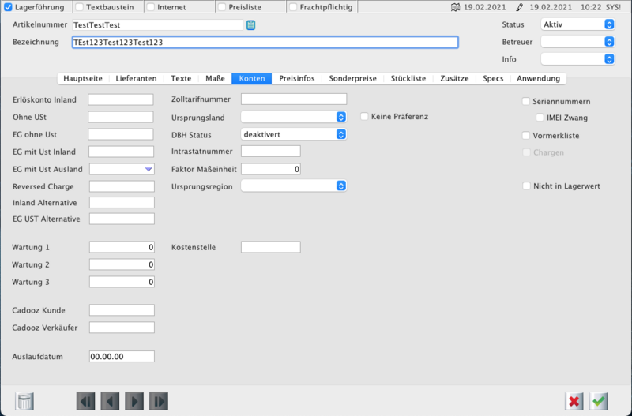Expand the EG mit Ust Ausland combo box
The height and width of the screenshot is (416, 632).
pos(148,169)
